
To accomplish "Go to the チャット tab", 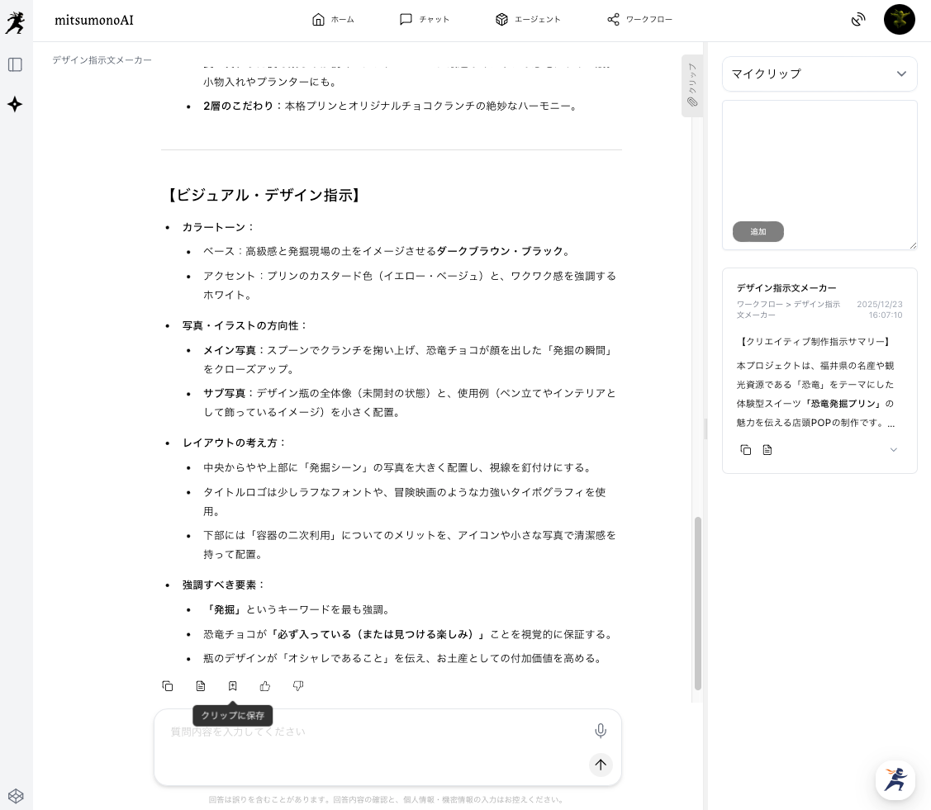I will point(425,20).
